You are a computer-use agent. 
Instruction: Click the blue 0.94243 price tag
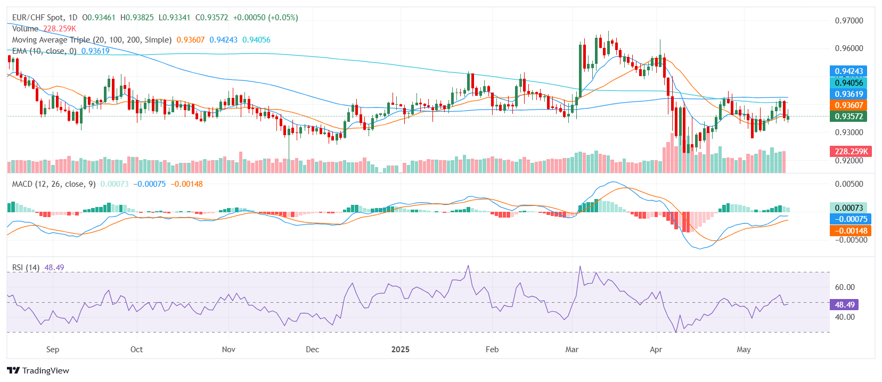(x=848, y=71)
